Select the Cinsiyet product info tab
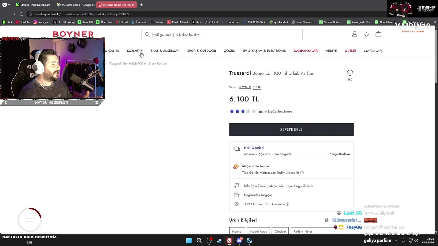Screen dimensions: 438x246 [280, 231]
